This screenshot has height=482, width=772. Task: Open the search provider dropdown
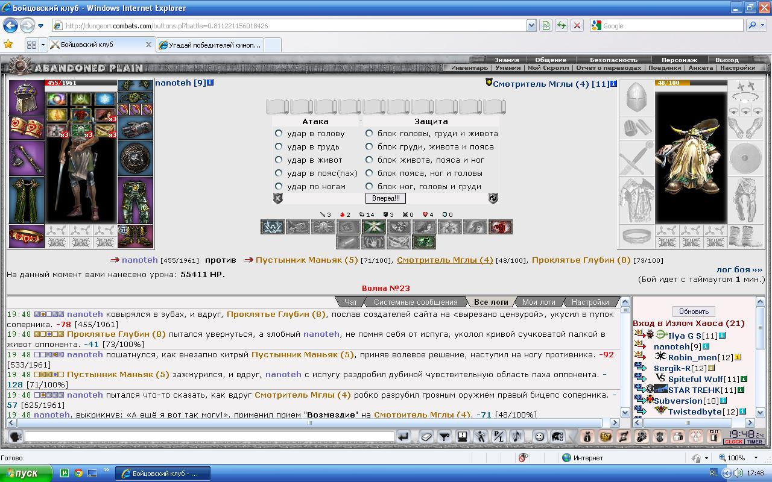(x=764, y=25)
